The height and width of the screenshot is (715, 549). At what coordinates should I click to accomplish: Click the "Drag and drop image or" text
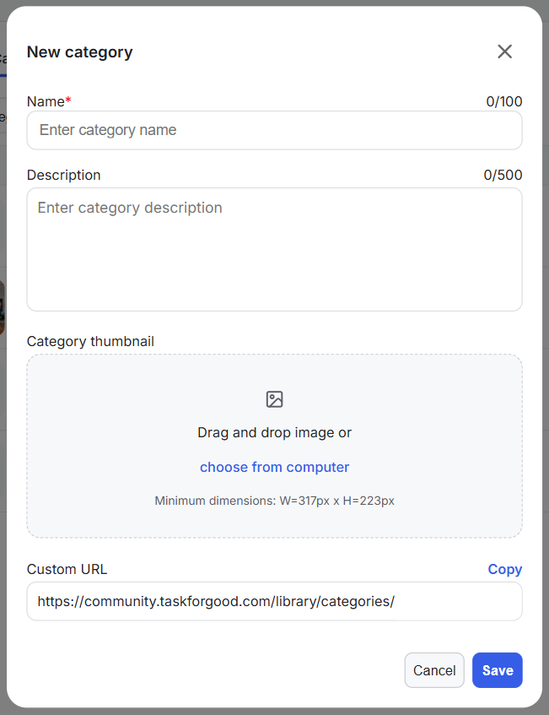tap(274, 432)
